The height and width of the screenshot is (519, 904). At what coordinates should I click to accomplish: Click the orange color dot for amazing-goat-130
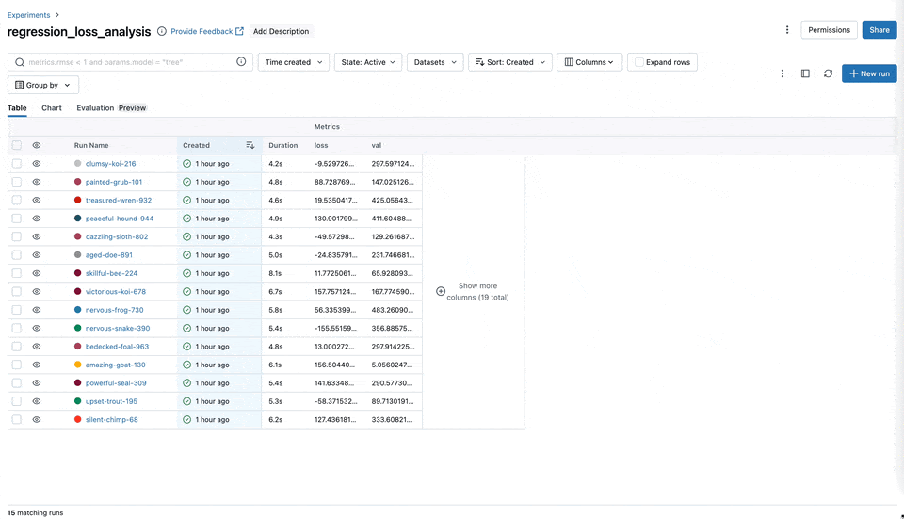[x=77, y=365]
